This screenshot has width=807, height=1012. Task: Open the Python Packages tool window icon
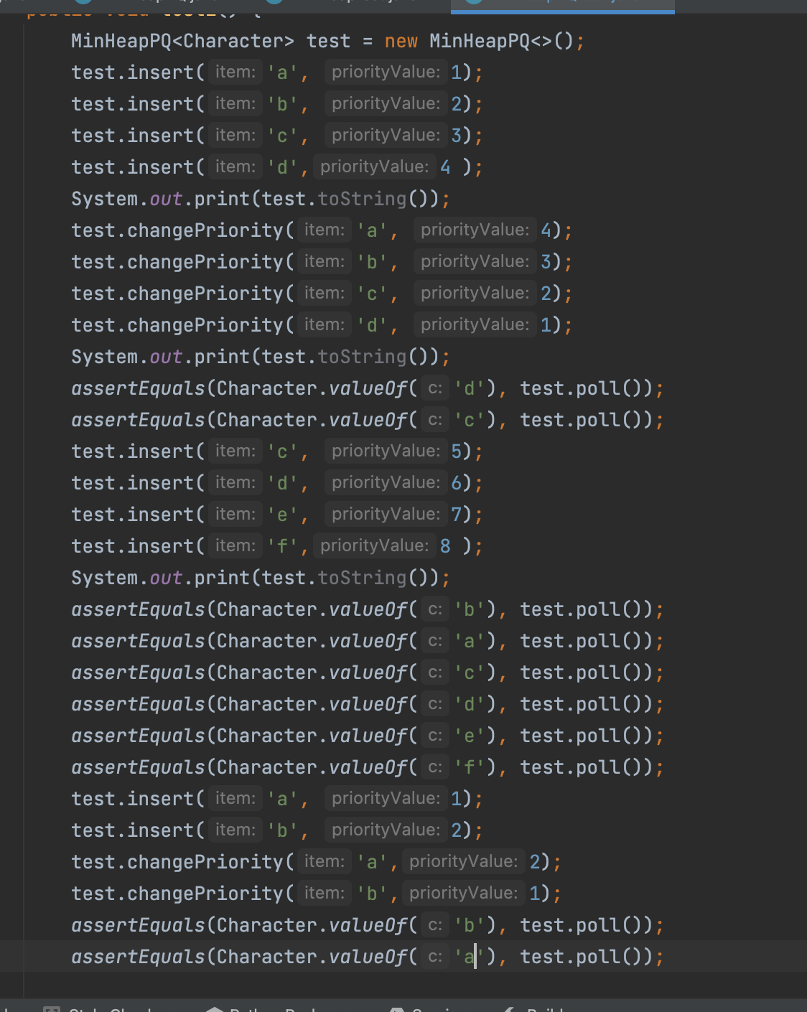[215, 1008]
